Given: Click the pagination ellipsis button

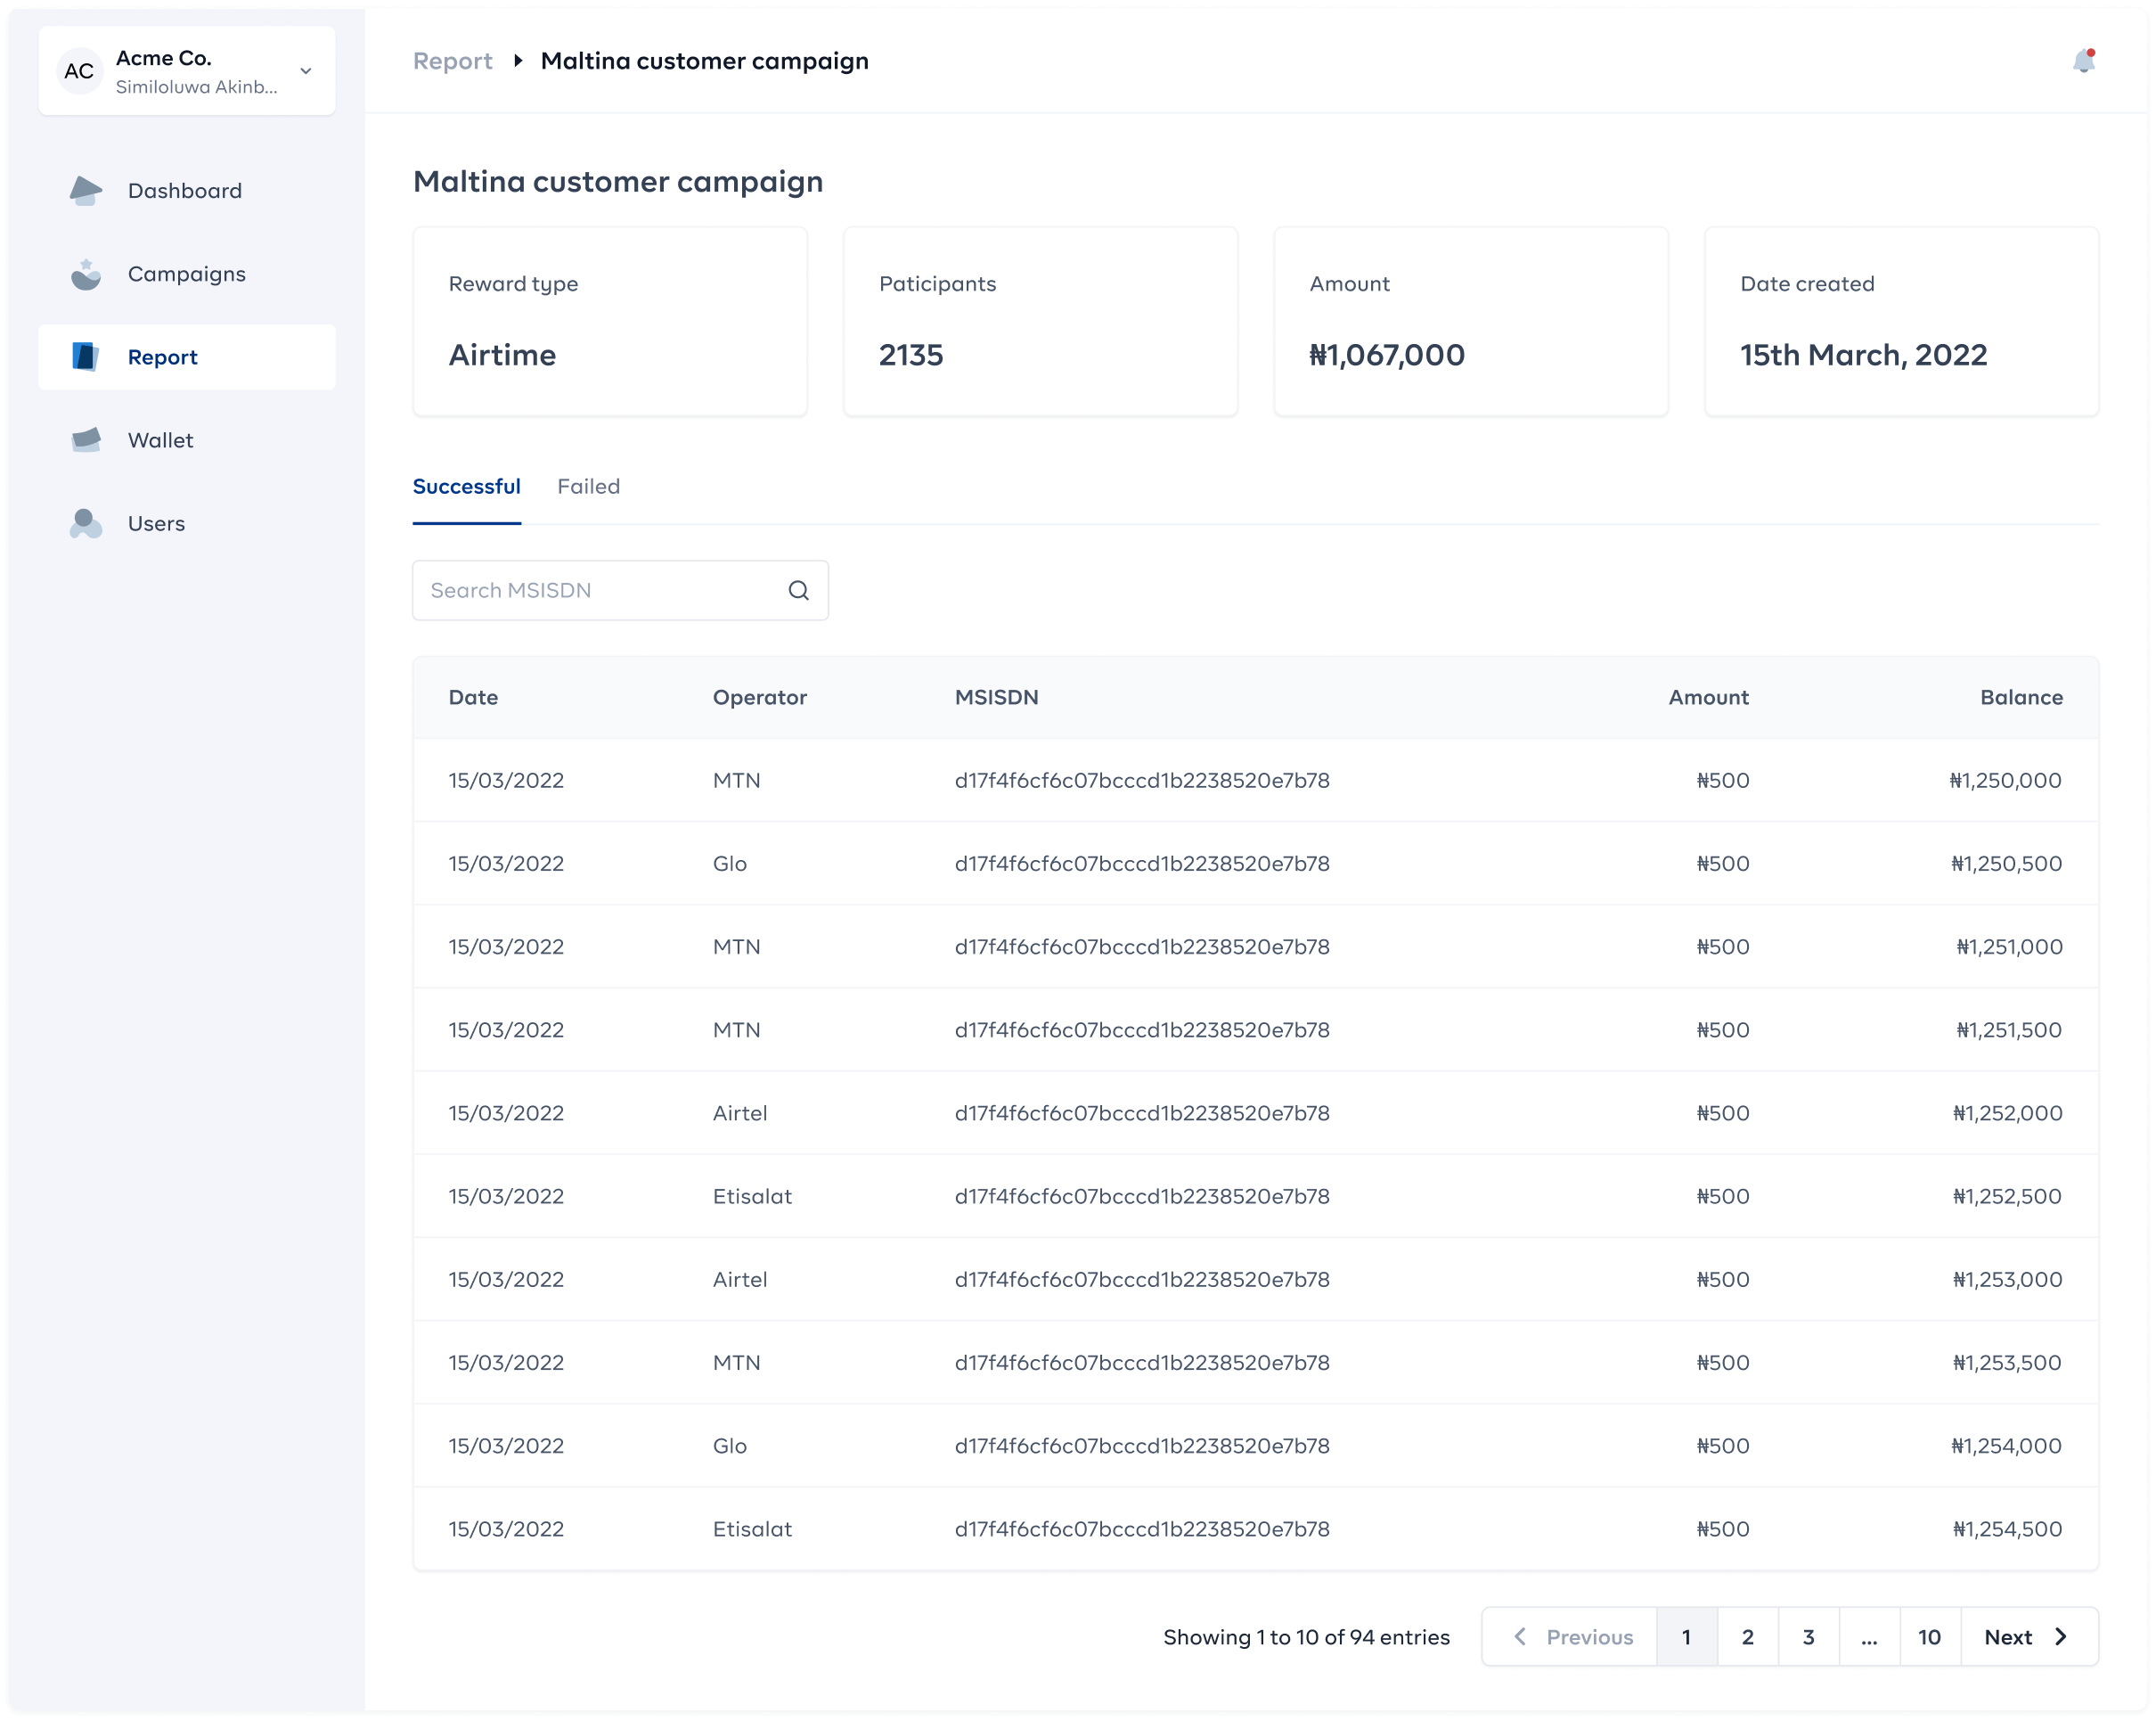Looking at the screenshot, I should tap(1870, 1637).
